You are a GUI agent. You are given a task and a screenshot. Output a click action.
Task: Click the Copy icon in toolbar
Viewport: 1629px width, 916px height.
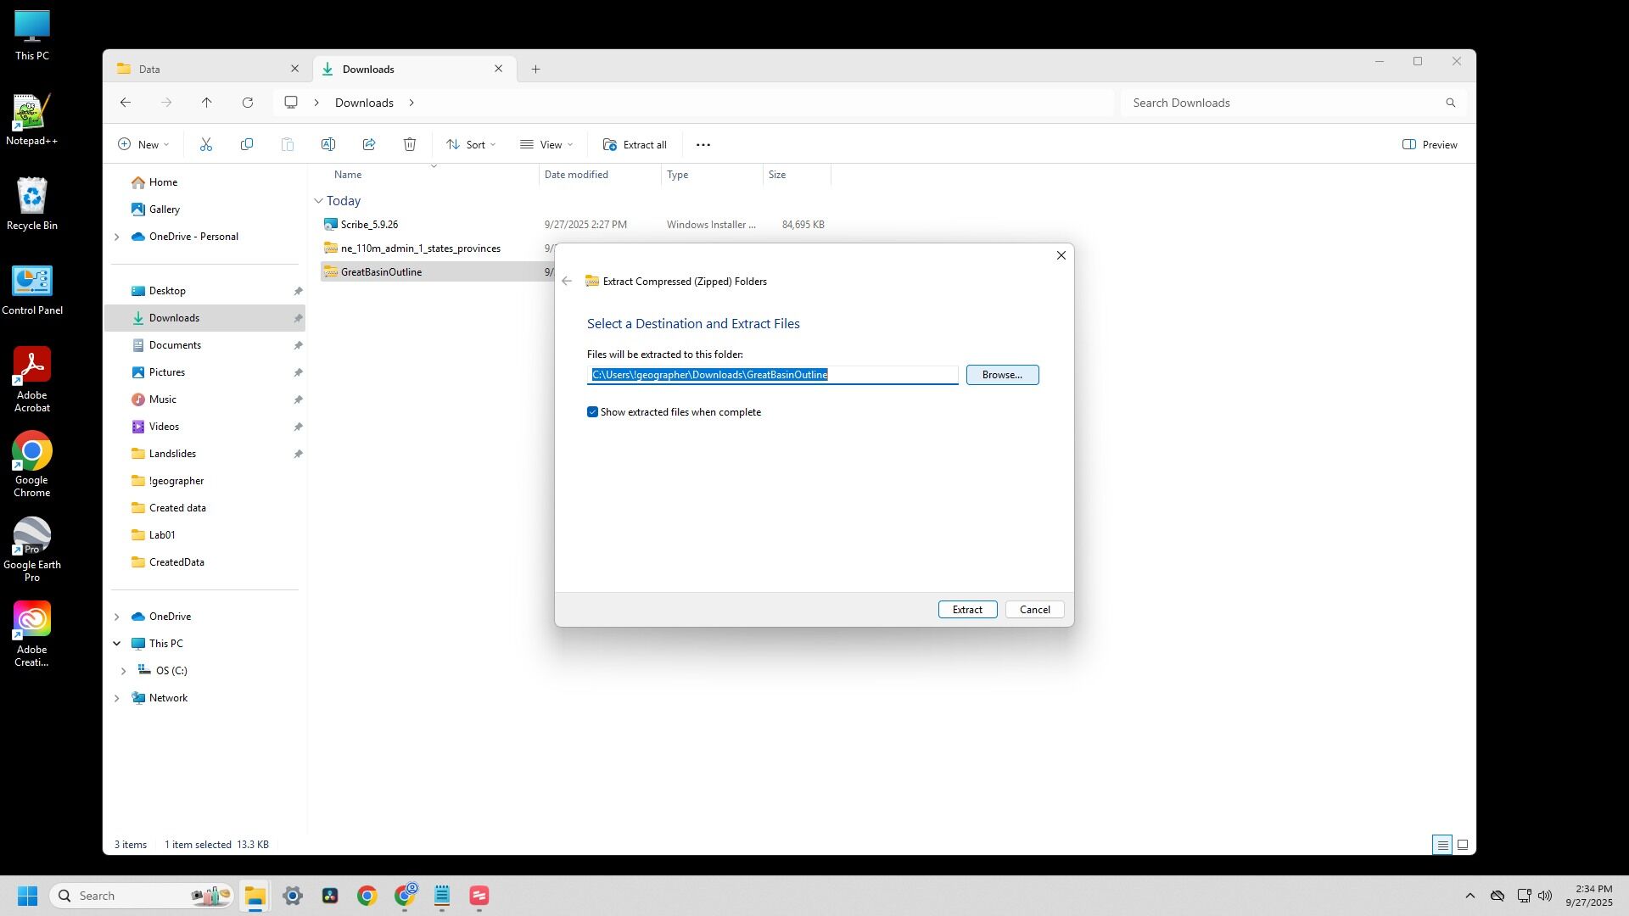247,145
